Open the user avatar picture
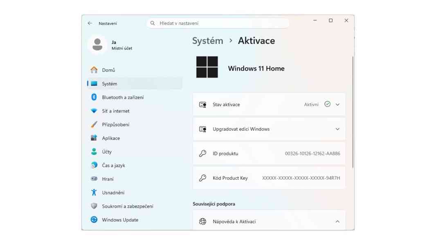This screenshot has height=245, width=436. pos(97,45)
